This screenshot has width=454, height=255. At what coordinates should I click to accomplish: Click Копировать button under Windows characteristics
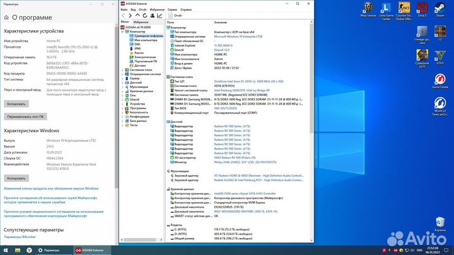coord(16,178)
